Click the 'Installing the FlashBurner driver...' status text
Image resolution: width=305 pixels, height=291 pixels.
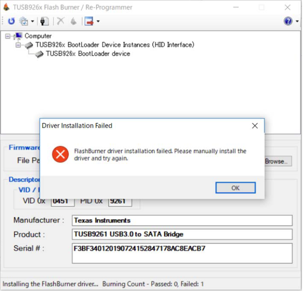tap(50, 284)
